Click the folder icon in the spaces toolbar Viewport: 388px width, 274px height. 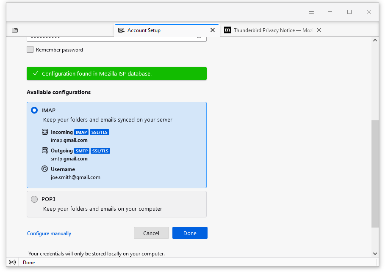(15, 30)
